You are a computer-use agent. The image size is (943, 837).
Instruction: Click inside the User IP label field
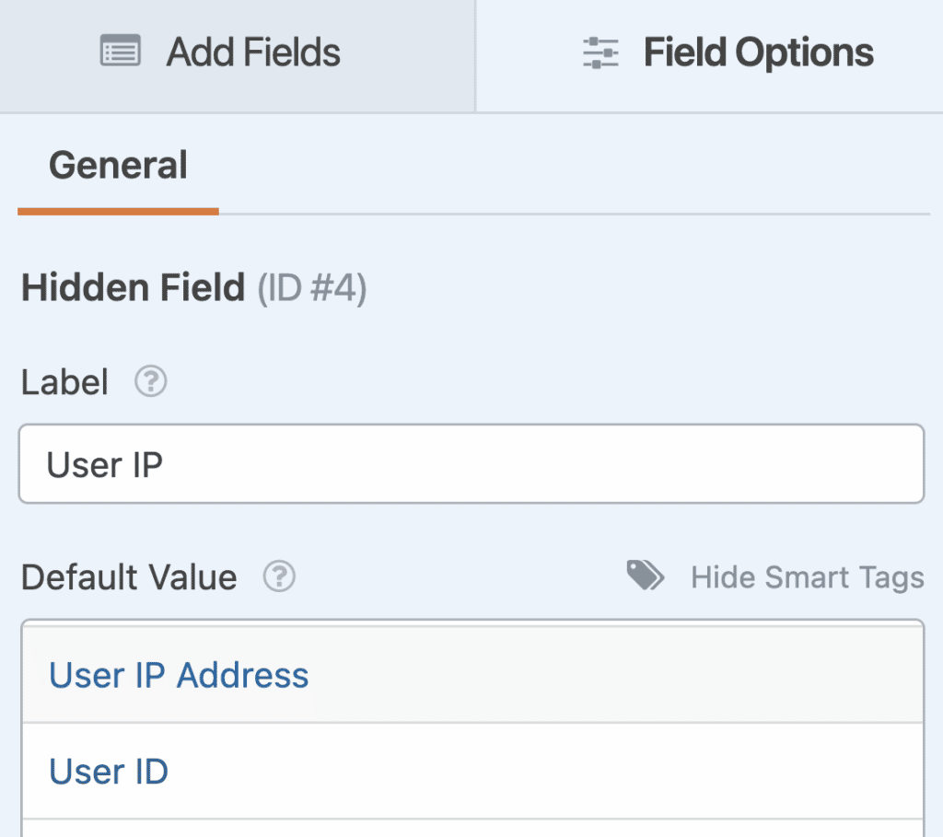471,464
